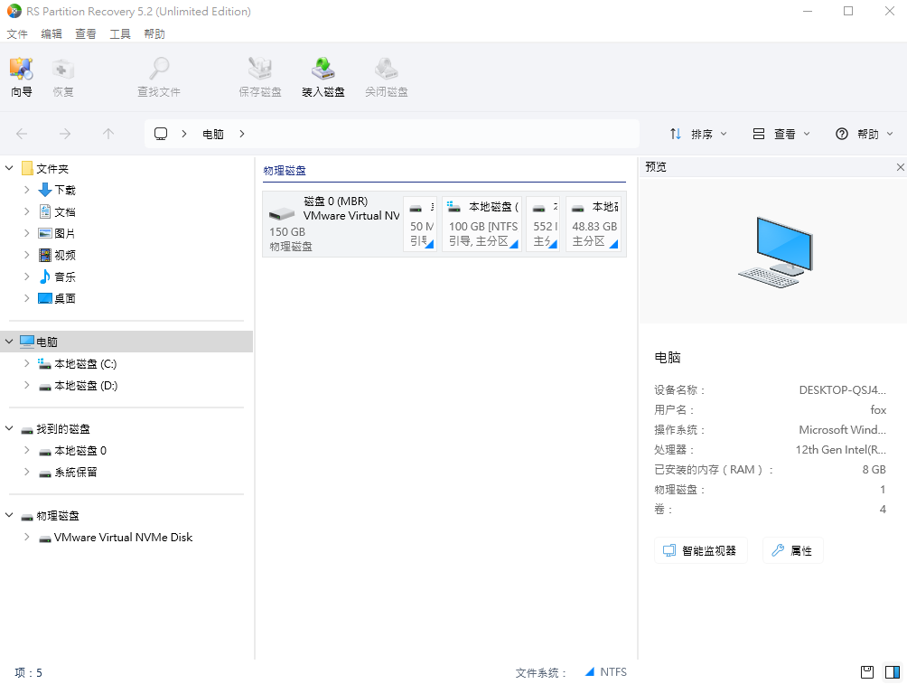Click 物理磁盘 group header
Screen dimensions: 907x684
[x=285, y=171]
